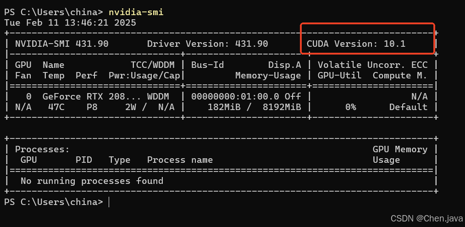Image resolution: width=465 pixels, height=227 pixels.
Task: Click the Processes: section heading
Action: tap(42, 149)
